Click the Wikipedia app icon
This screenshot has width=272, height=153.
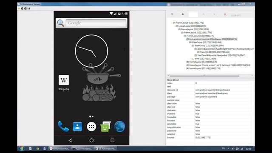(64, 80)
